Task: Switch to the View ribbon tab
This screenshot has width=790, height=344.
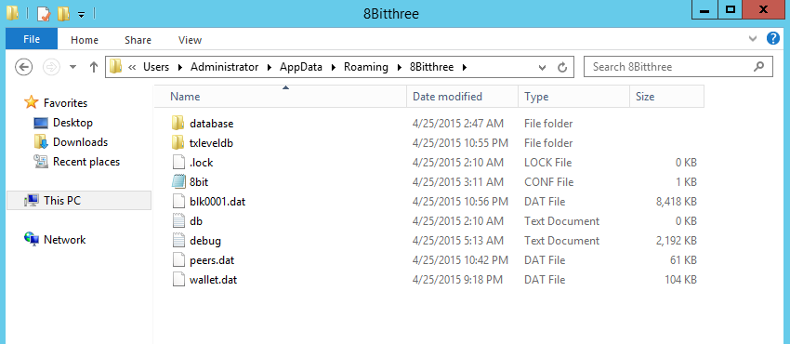Action: pos(190,40)
